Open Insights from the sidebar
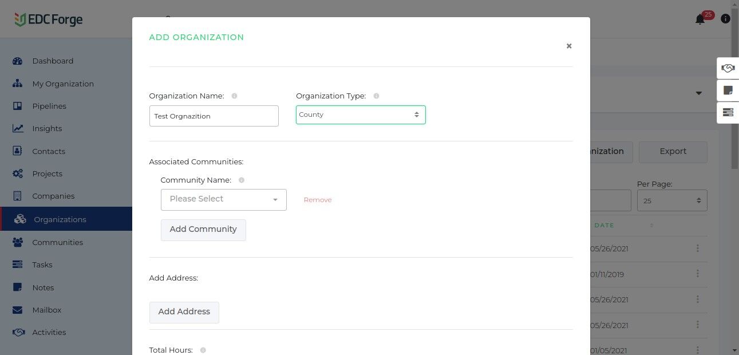This screenshot has height=355, width=739. click(x=47, y=128)
